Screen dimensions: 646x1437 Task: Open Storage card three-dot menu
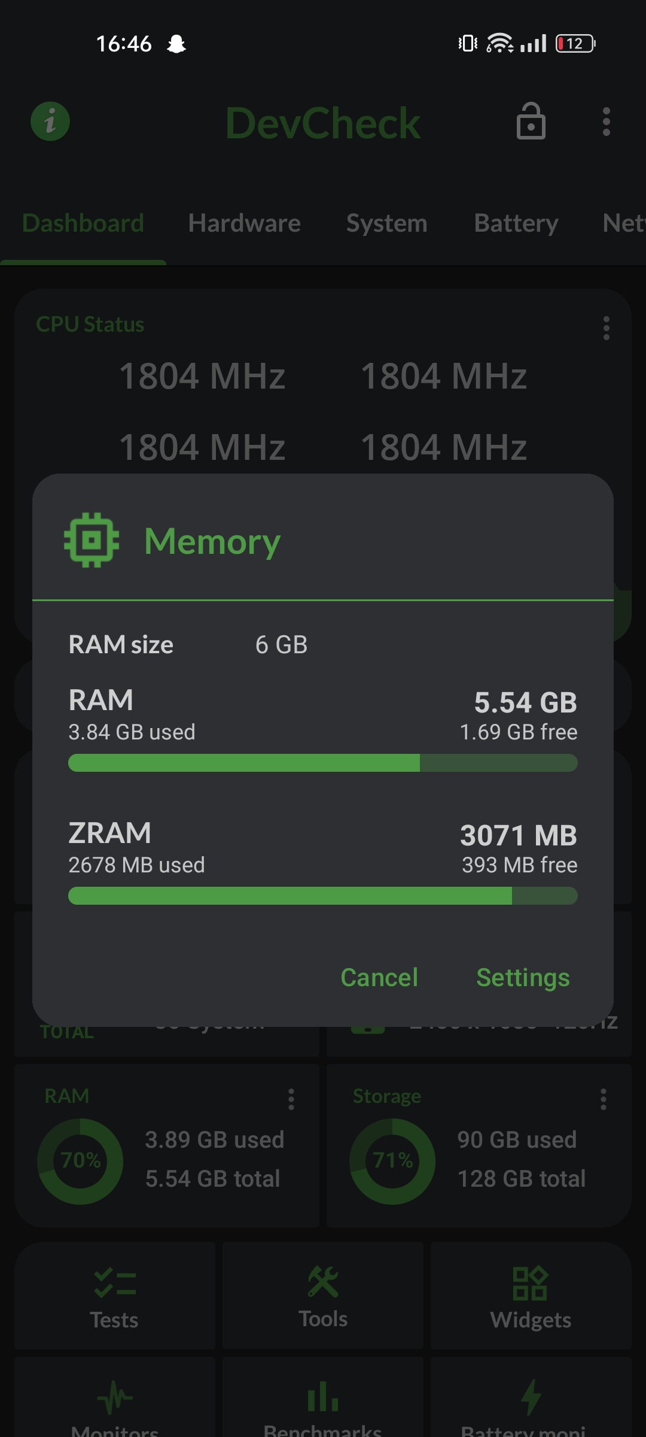[x=603, y=1099]
